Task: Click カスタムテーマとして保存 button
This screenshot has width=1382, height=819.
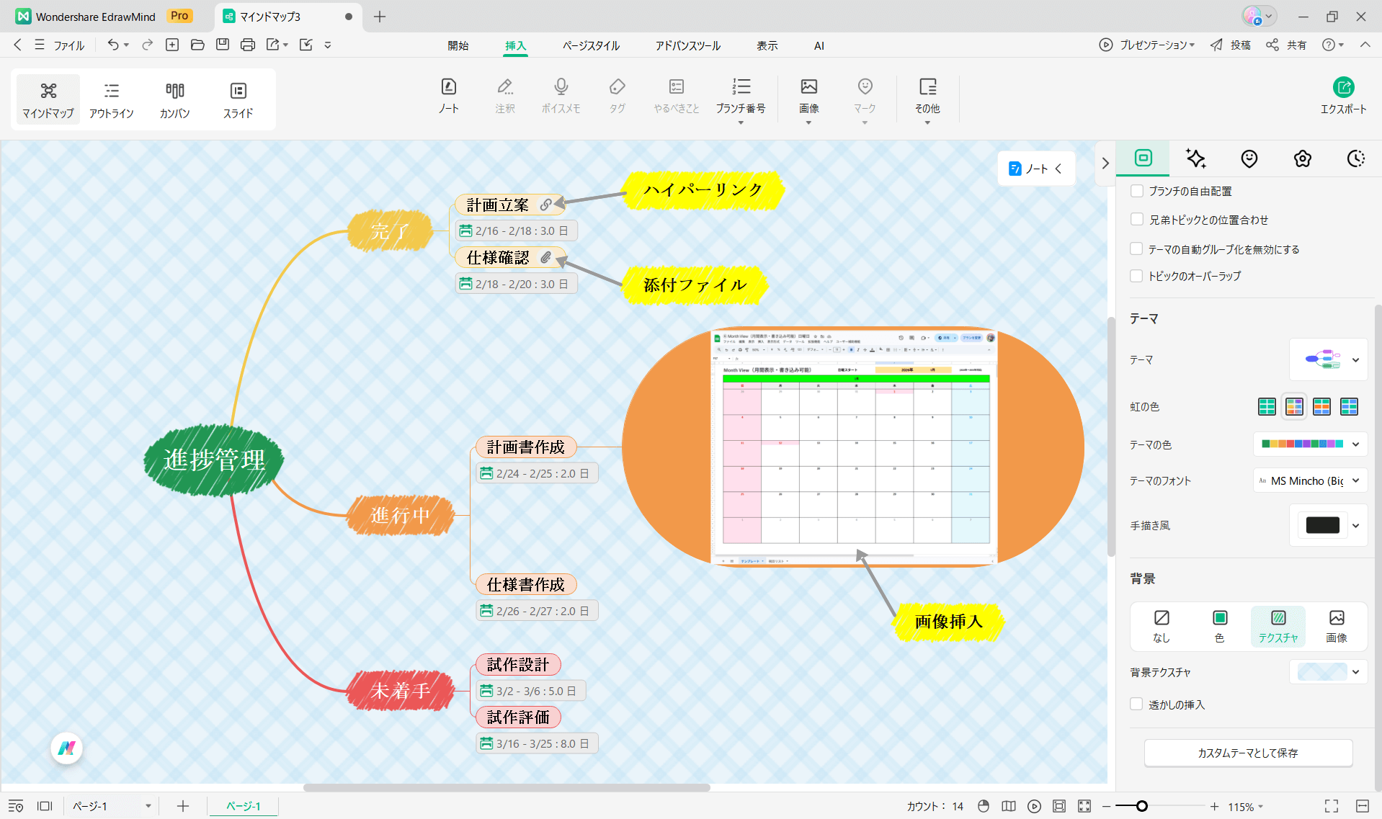Action: (1248, 753)
